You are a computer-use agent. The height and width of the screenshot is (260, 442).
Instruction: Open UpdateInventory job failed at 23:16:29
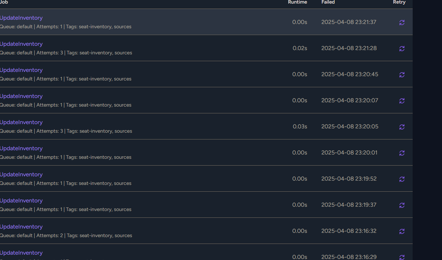point(21,253)
